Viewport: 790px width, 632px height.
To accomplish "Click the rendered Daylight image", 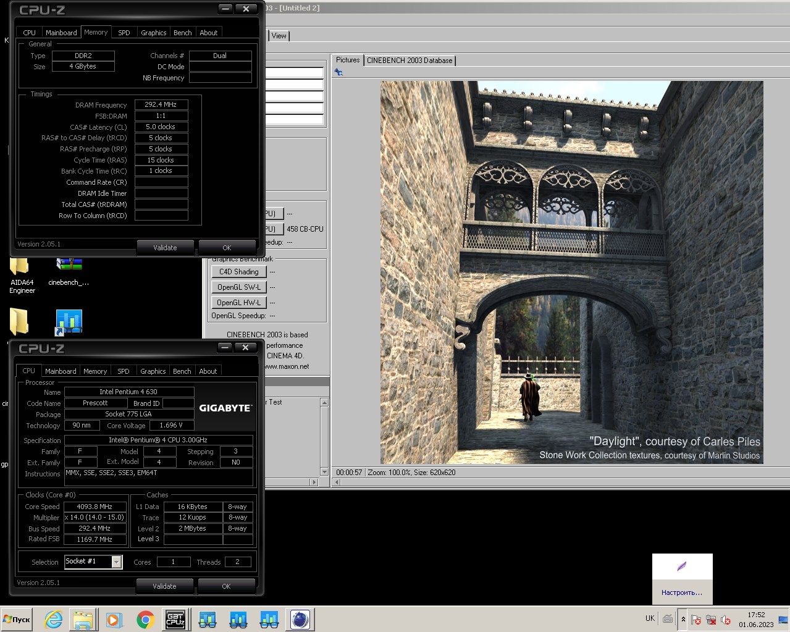I will click(x=571, y=272).
